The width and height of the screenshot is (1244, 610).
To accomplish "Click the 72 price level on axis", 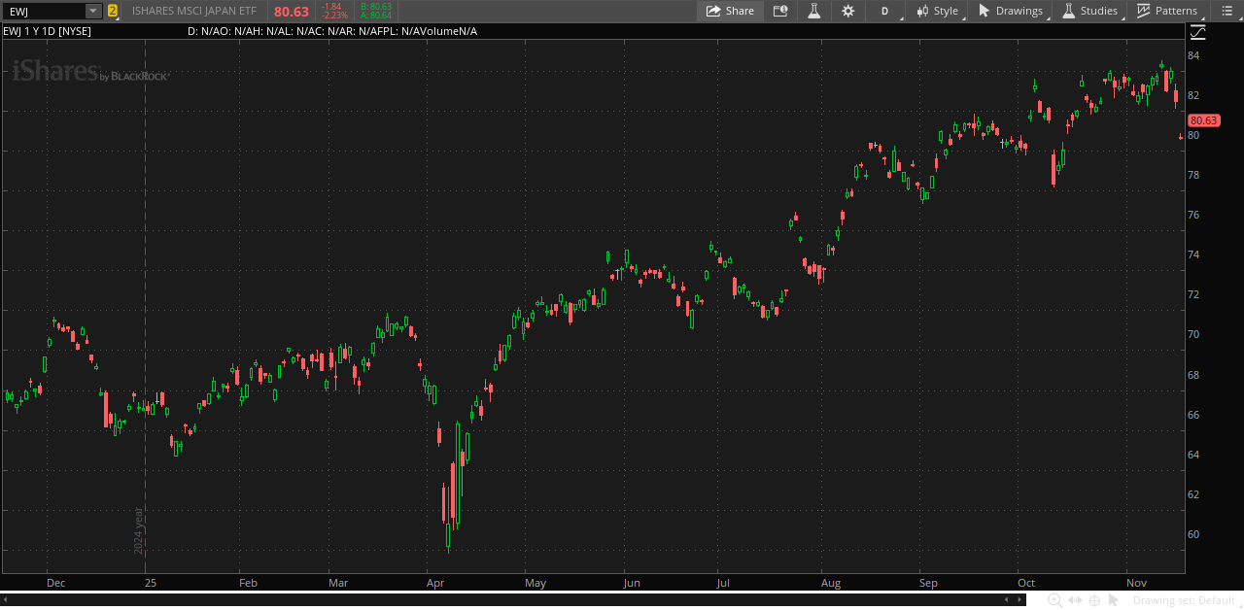I will [x=1192, y=294].
